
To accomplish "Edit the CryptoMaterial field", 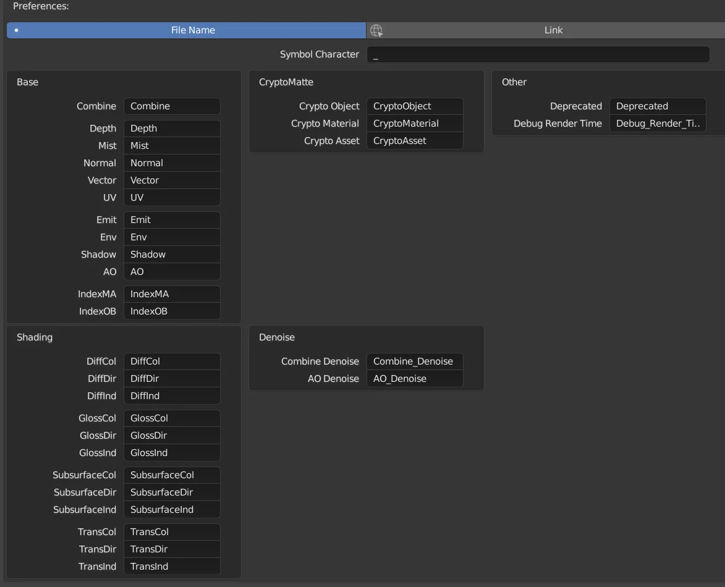I will click(x=415, y=123).
